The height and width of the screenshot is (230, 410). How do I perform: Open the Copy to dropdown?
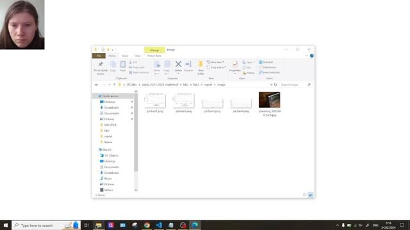(167, 68)
